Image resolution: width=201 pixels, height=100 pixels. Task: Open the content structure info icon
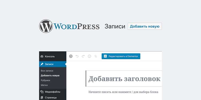pyautogui.click(x=90, y=56)
